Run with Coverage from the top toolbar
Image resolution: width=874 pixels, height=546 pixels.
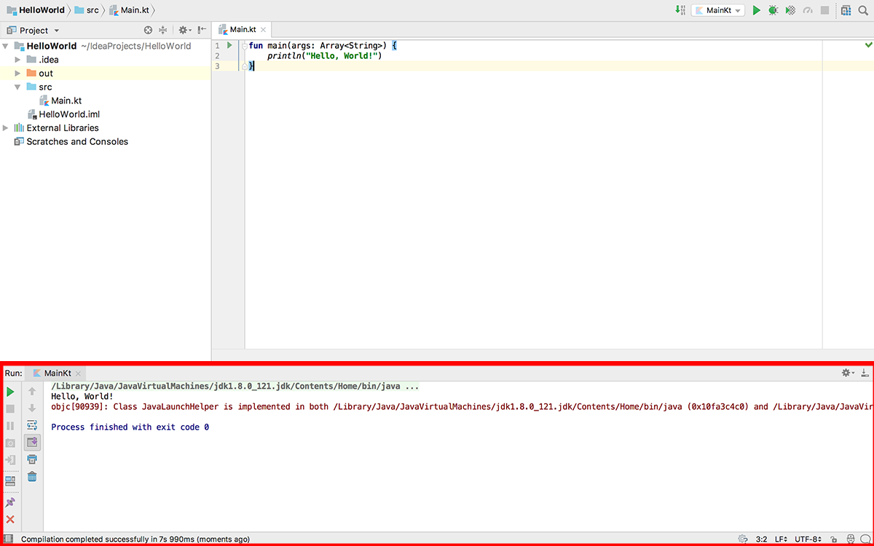point(790,10)
